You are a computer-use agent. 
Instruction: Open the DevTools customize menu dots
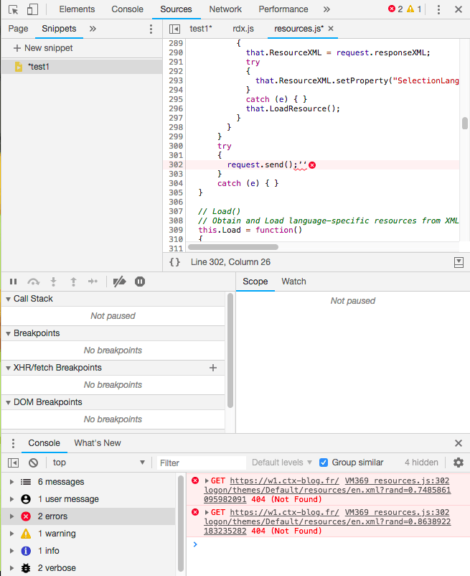coord(438,9)
